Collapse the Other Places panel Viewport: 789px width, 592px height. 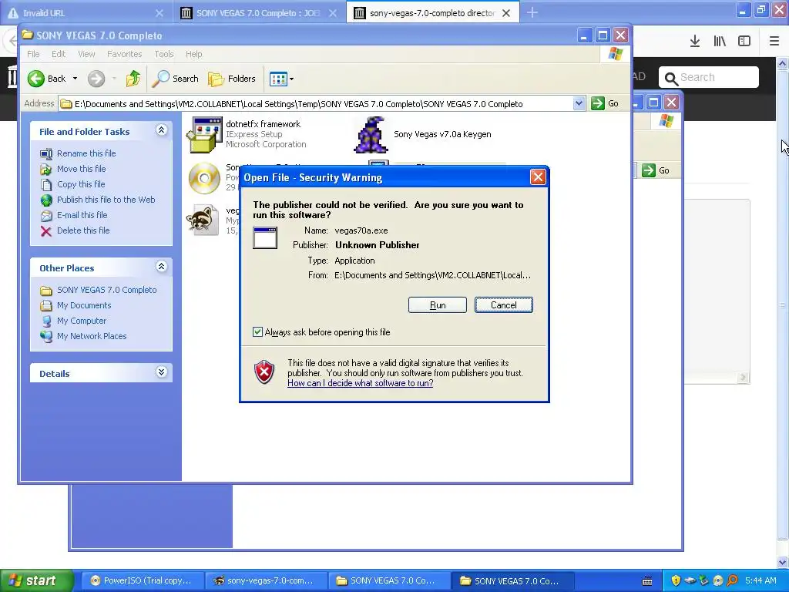(161, 266)
